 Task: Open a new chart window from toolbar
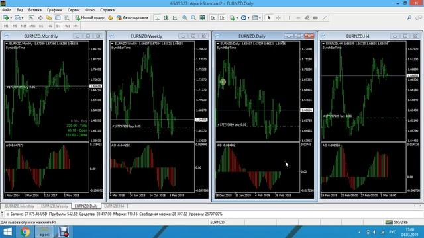(5, 18)
